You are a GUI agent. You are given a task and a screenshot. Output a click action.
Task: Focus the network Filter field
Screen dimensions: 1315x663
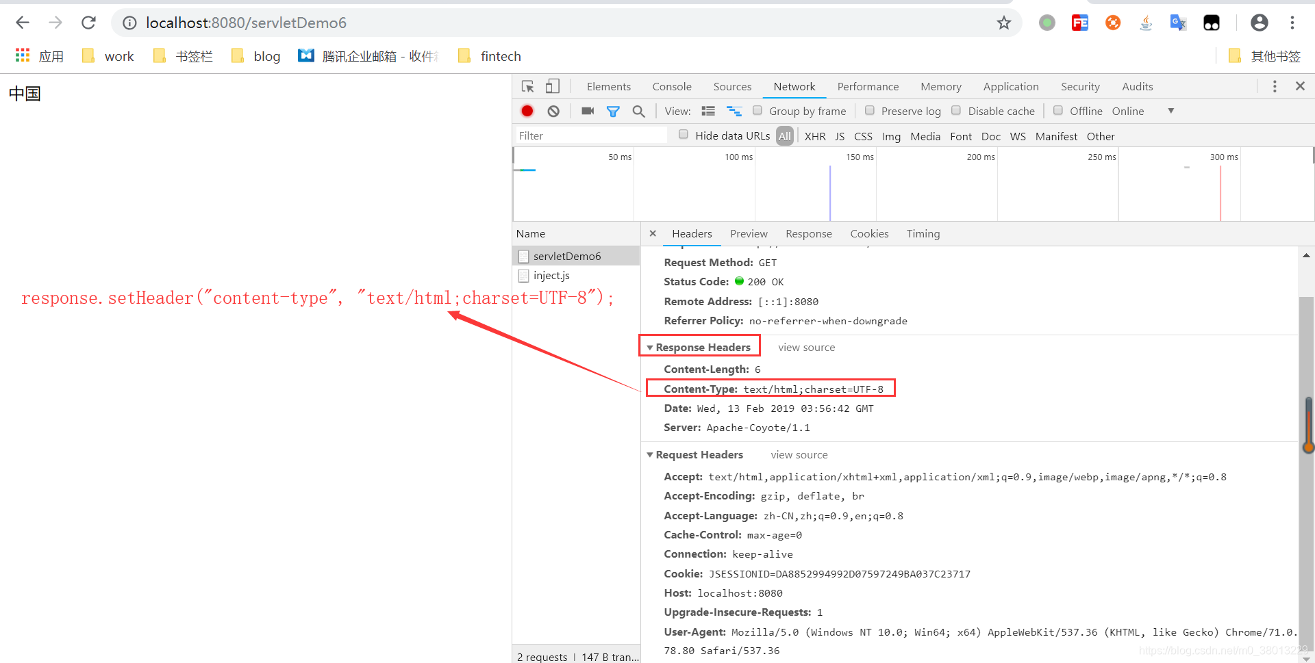pos(591,135)
